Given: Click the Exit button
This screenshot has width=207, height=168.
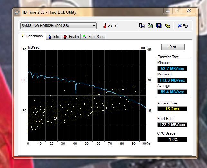Looking at the screenshot, I should 183,26.
